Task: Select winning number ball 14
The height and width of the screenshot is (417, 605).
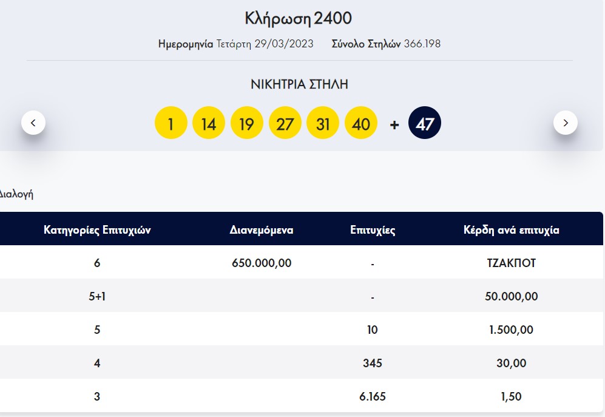Action: pos(209,124)
